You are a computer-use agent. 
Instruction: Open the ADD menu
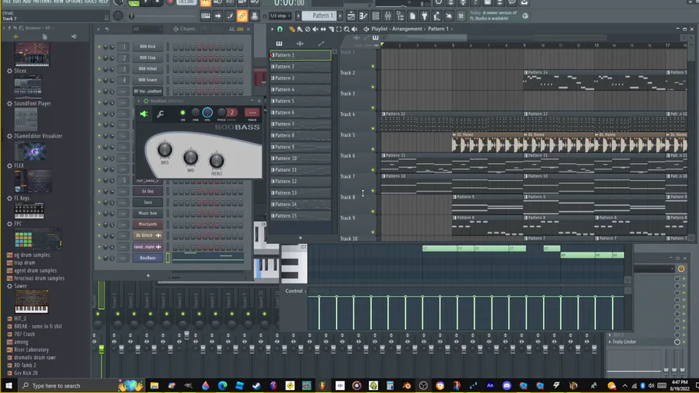click(26, 2)
